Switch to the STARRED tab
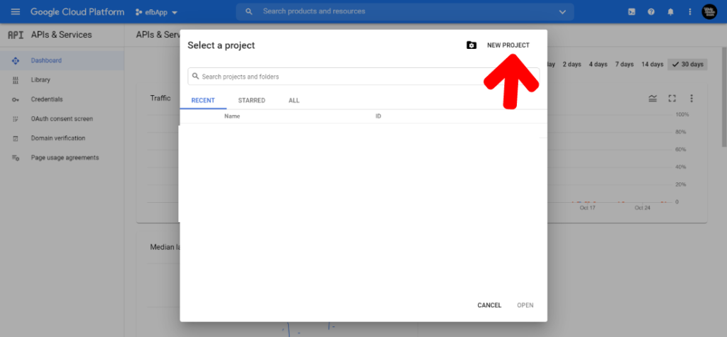This screenshot has width=727, height=337. (x=252, y=100)
